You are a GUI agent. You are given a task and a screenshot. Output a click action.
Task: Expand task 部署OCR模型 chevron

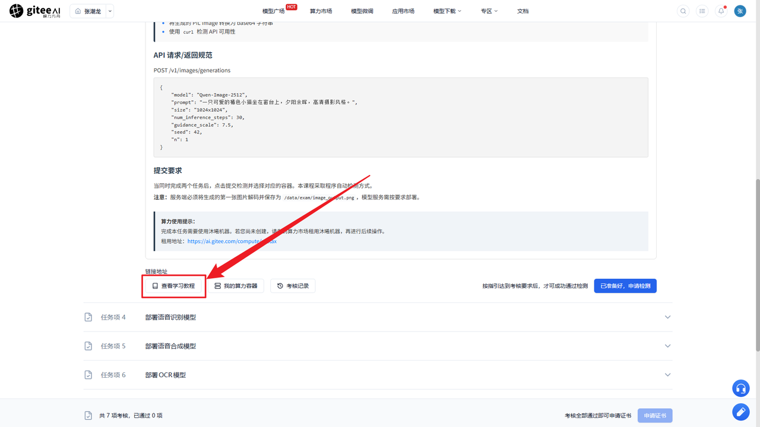(x=667, y=375)
